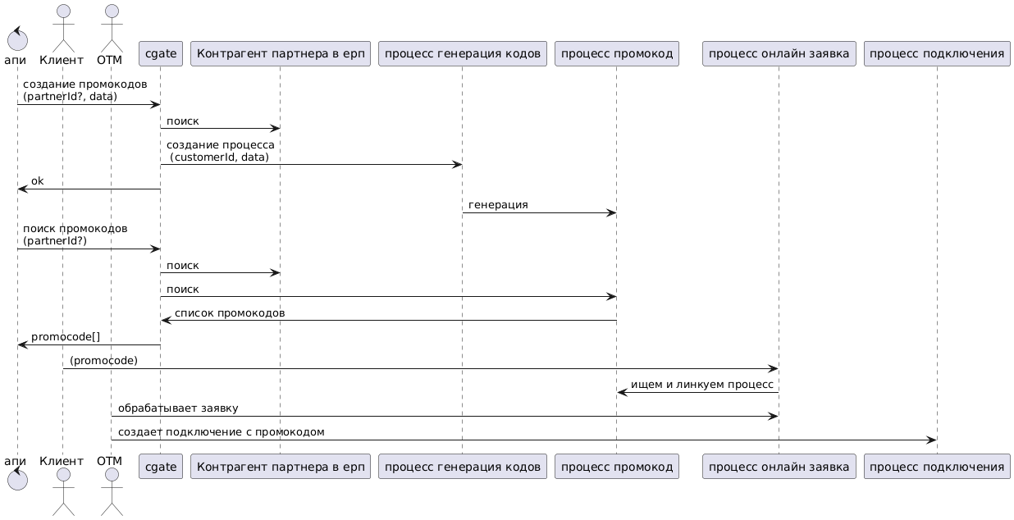Screen dimensions: 1014x520
Task: Click «создает подключение с промокодом» message label
Action: (x=221, y=432)
